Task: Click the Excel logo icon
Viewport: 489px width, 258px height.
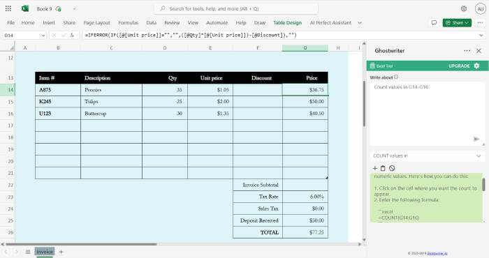Action: point(25,8)
